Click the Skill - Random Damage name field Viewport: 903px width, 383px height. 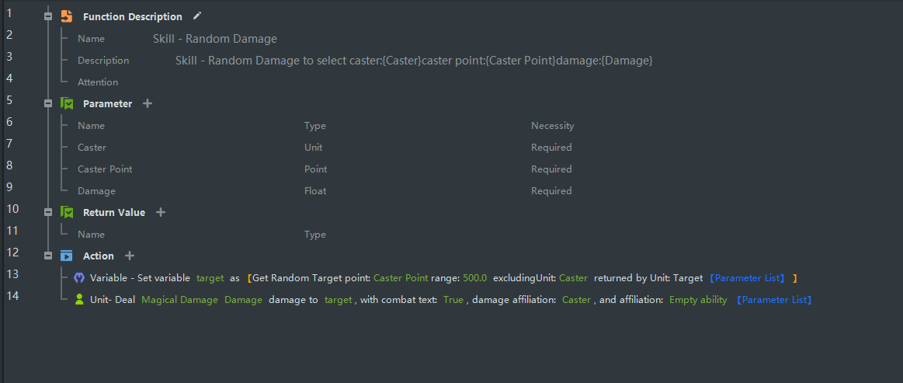point(215,39)
